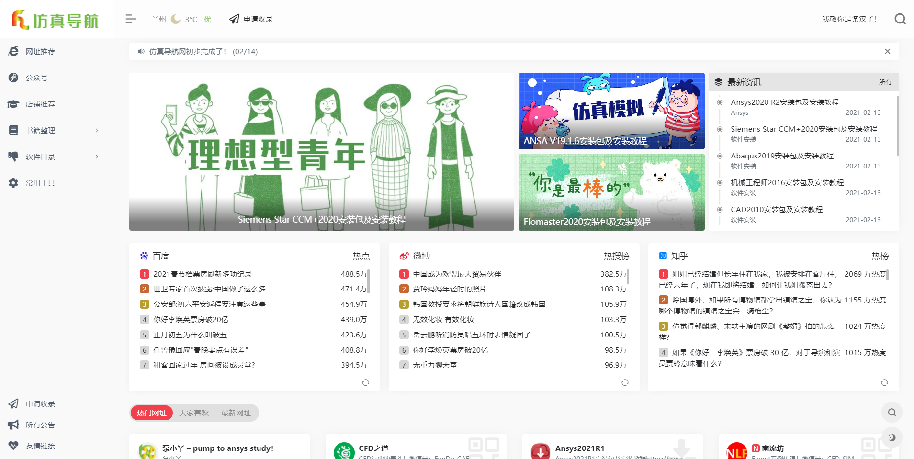
Task: Click the hamburger menu icon
Action: (x=130, y=19)
